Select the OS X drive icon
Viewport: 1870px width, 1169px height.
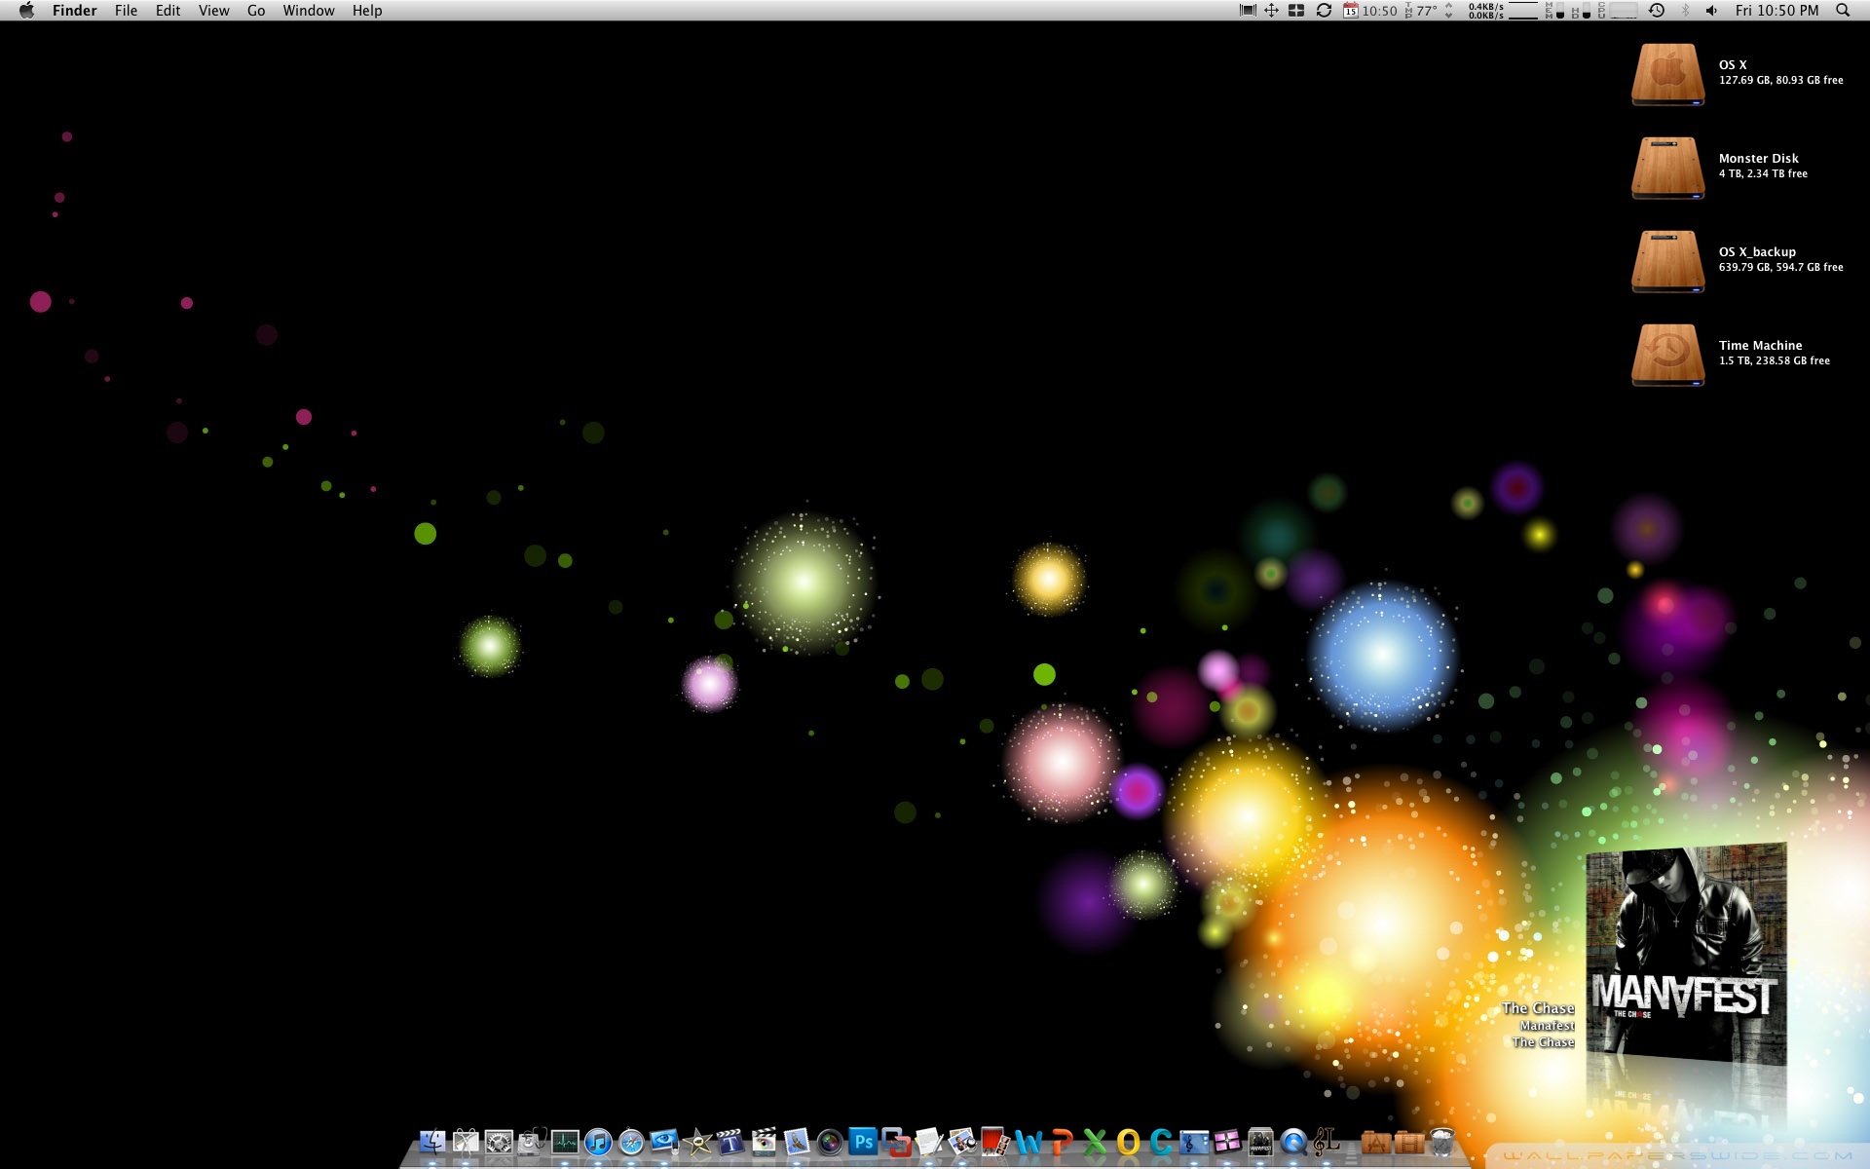1668,74
